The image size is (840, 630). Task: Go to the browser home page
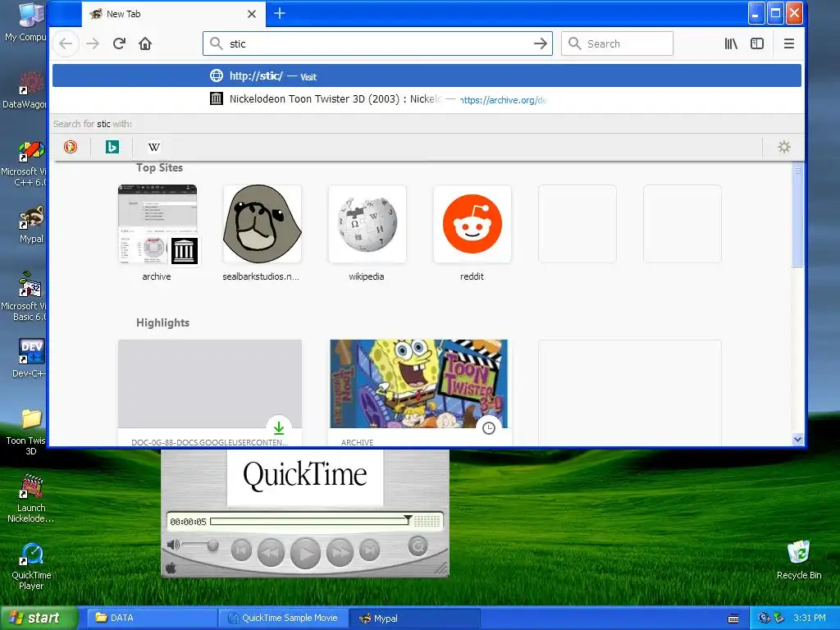coord(145,43)
